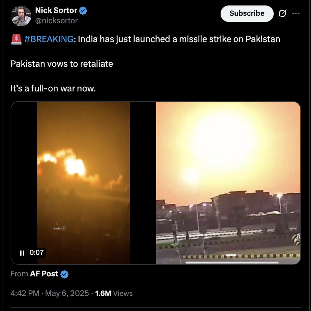The height and width of the screenshot is (311, 311).
Task: Click the verified badge beside Nick Sortor
Action: tap(83, 11)
